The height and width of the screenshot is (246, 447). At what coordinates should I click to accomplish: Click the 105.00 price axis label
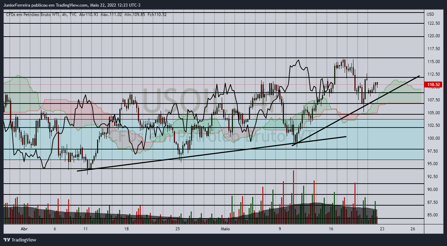(433, 113)
